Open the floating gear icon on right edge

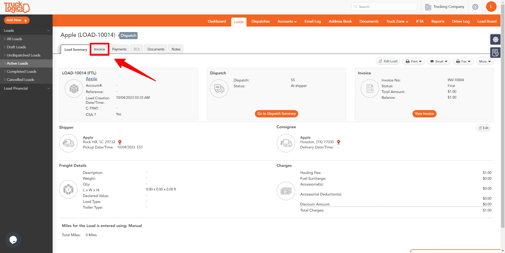(496, 39)
